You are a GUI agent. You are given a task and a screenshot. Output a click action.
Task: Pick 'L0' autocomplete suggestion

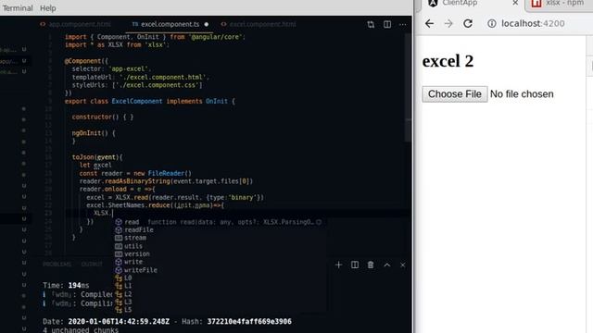pyautogui.click(x=221, y=277)
